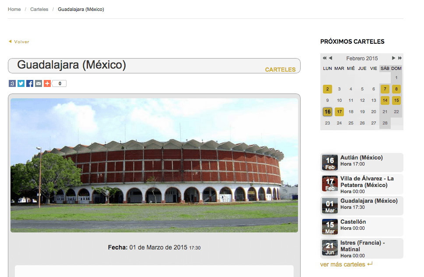Click the PRÓXIMOS CARTELES heading

(x=352, y=42)
